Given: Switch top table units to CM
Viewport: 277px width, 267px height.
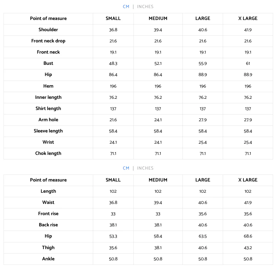Looking at the screenshot, I should point(126,7).
